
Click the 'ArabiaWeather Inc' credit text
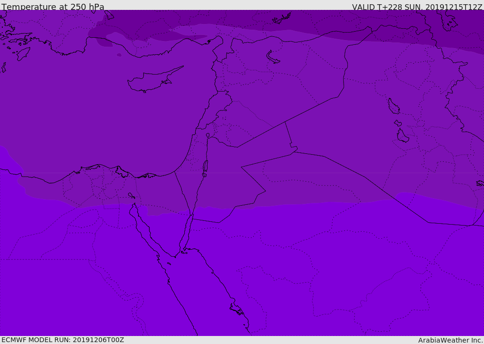[450, 340]
